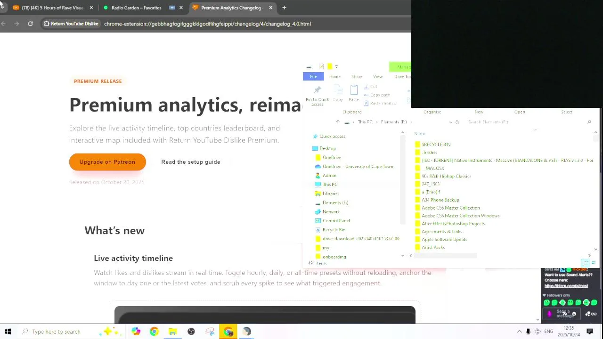Image resolution: width=603 pixels, height=339 pixels.
Task: Open the Share ribbon tab in File Explorer
Action: [x=357, y=76]
